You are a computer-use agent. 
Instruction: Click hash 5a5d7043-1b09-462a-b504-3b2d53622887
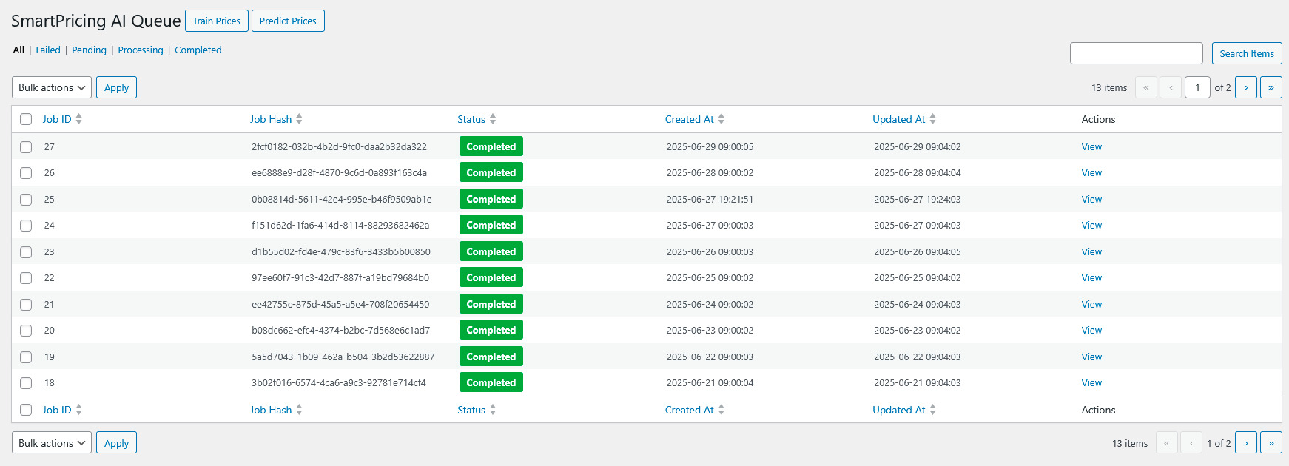[x=343, y=357]
